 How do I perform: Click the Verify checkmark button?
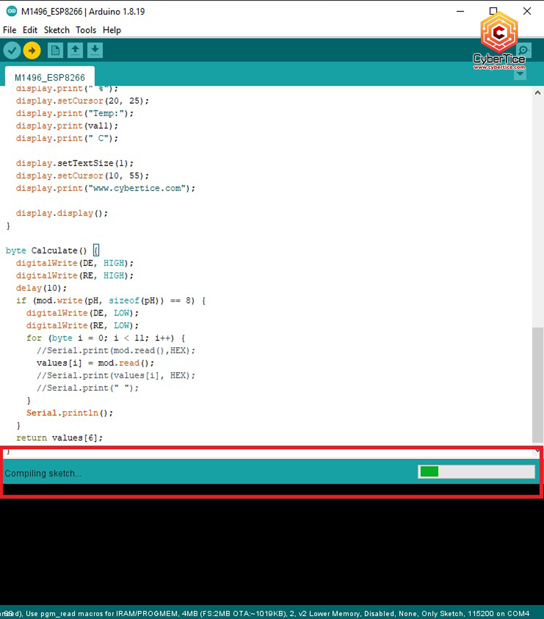coord(12,50)
